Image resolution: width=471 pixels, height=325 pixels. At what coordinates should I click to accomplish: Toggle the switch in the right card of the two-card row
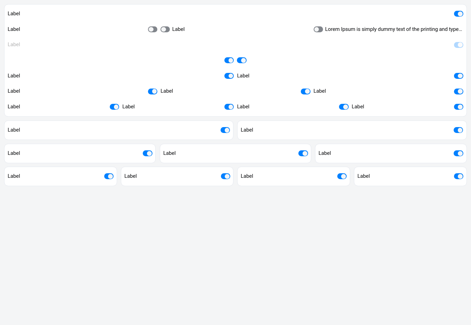[x=458, y=130]
